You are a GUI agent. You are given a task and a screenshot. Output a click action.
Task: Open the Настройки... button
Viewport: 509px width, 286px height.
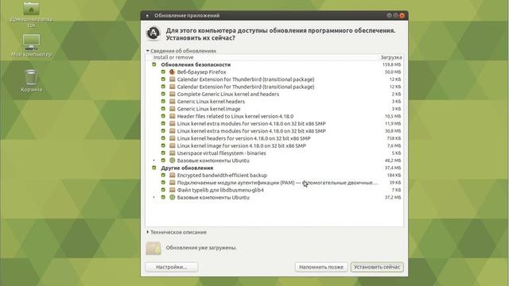(x=172, y=267)
